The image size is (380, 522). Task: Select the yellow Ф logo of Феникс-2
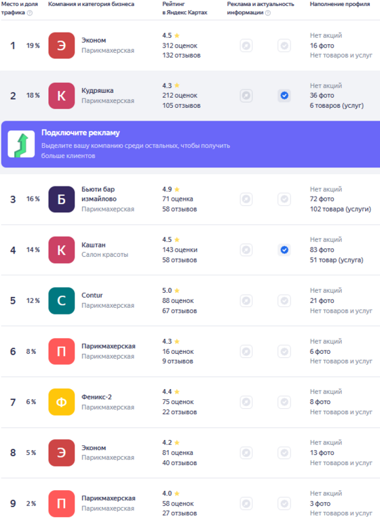61,402
